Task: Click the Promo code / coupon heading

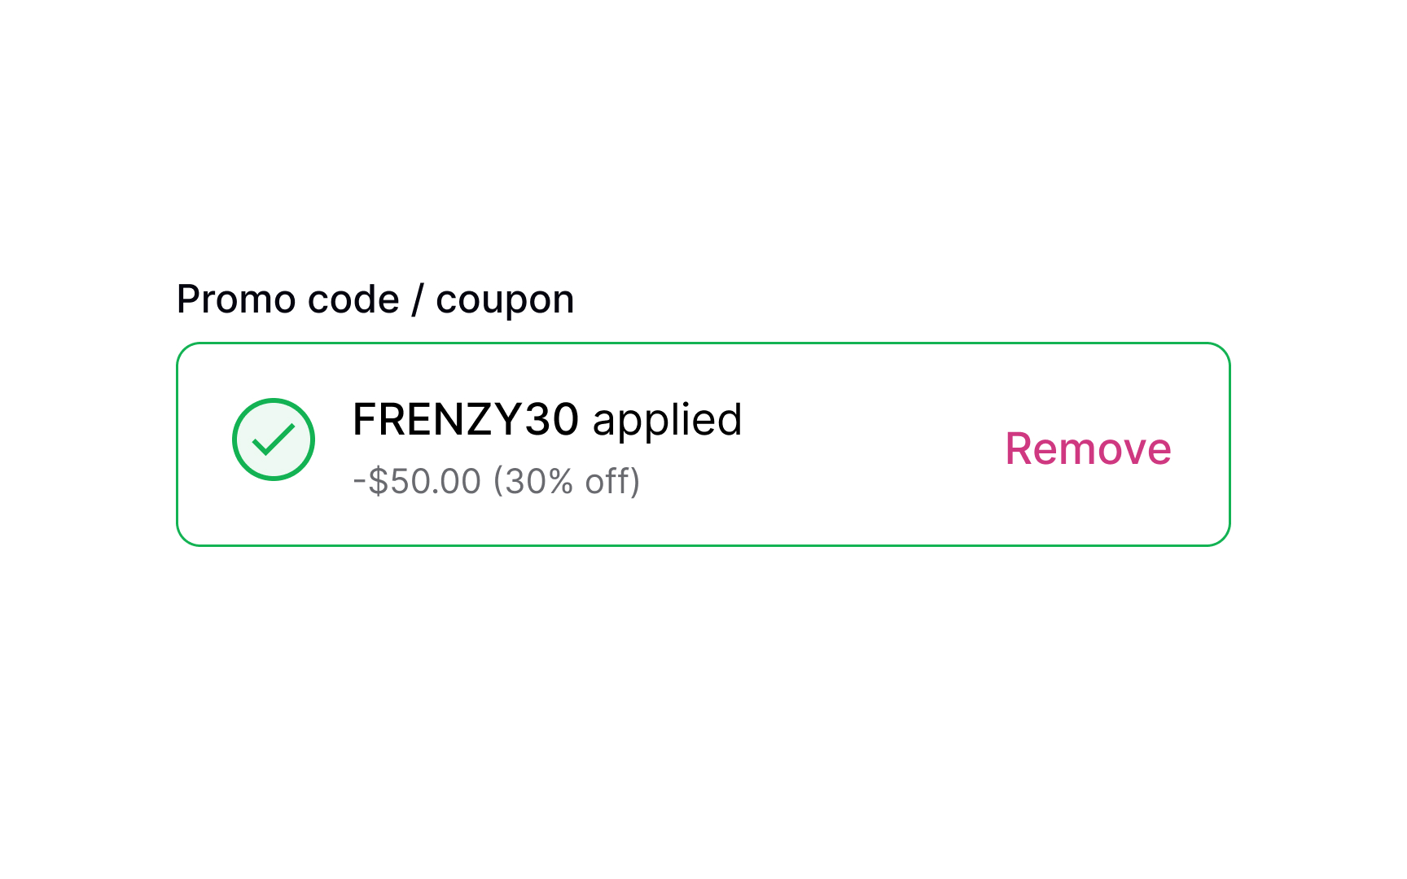Action: [x=375, y=298]
